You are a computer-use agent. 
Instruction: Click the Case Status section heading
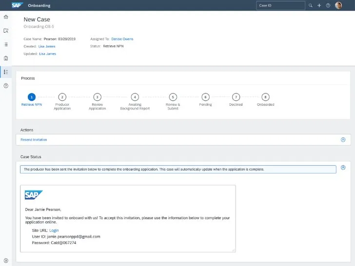31,157
